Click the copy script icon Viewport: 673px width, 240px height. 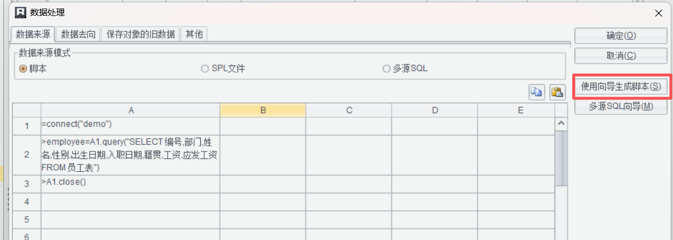coord(536,92)
